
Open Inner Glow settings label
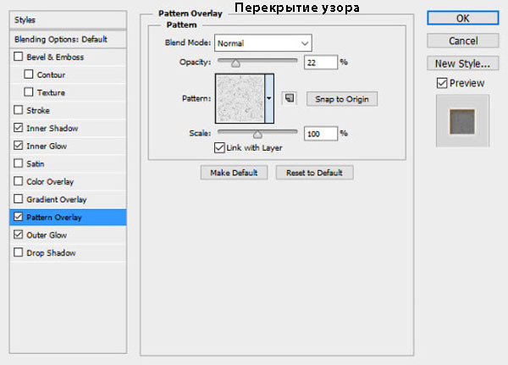[47, 147]
